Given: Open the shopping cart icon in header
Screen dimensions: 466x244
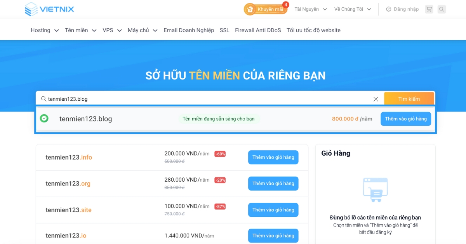Looking at the screenshot, I should coord(429,9).
